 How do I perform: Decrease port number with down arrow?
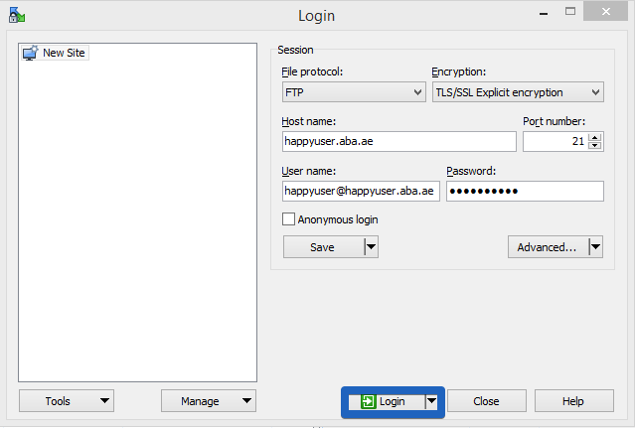point(594,146)
